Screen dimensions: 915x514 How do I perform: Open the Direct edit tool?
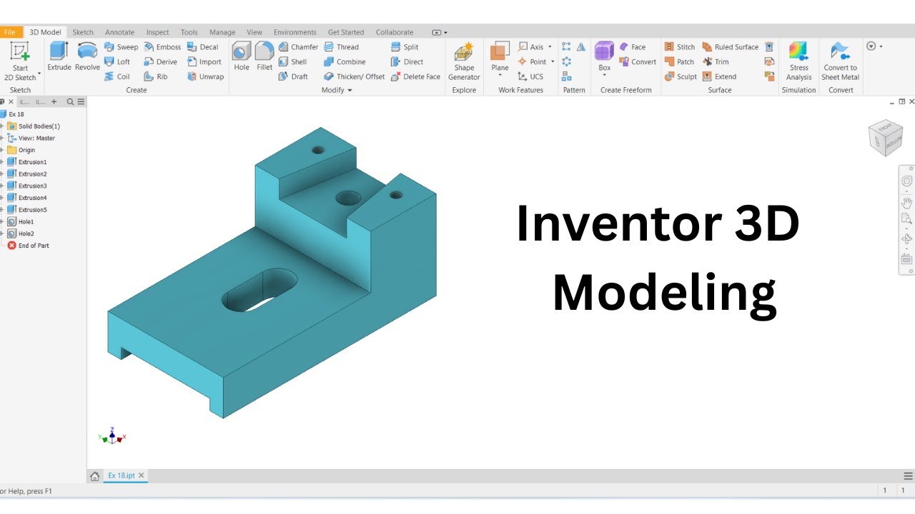tap(407, 61)
